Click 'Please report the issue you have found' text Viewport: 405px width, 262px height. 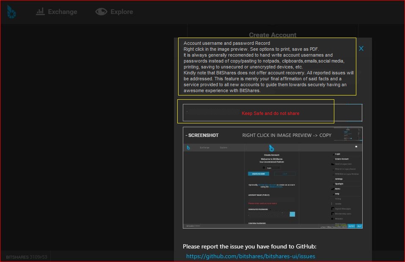[x=250, y=246]
